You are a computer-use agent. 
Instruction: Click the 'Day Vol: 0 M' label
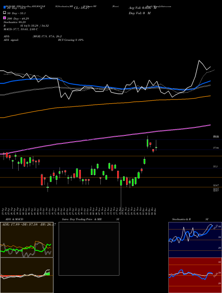click(139, 13)
